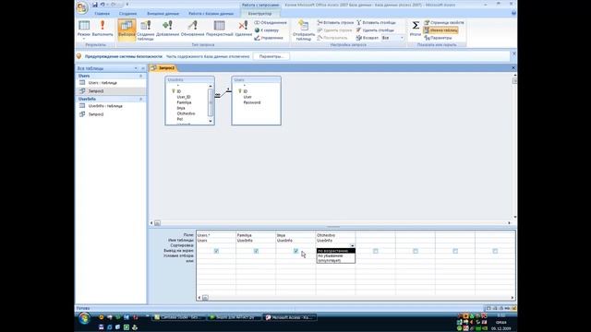Click the Запрос2 document tab
This screenshot has height=332, width=591.
[163, 68]
